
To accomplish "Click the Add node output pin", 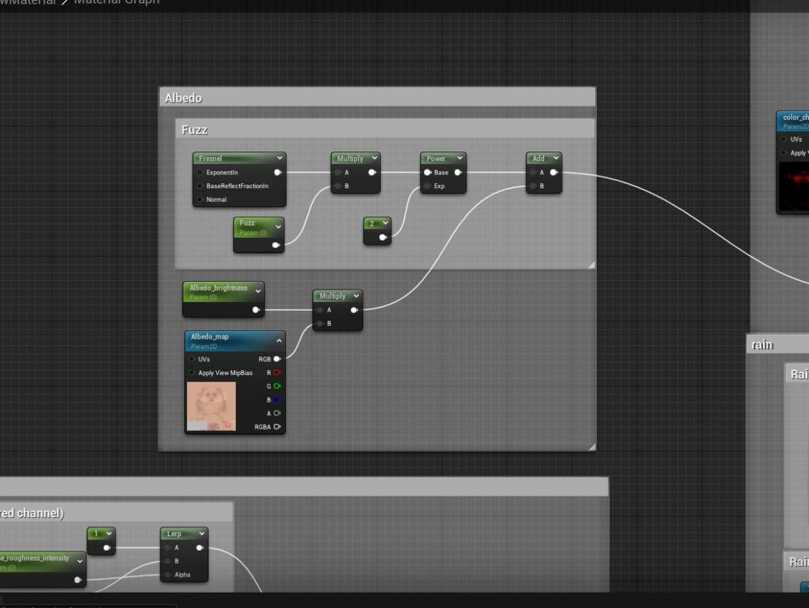I will tap(554, 172).
